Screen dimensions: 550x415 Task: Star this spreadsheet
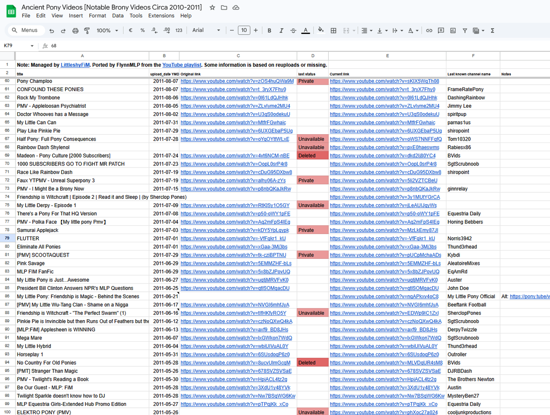click(x=212, y=8)
